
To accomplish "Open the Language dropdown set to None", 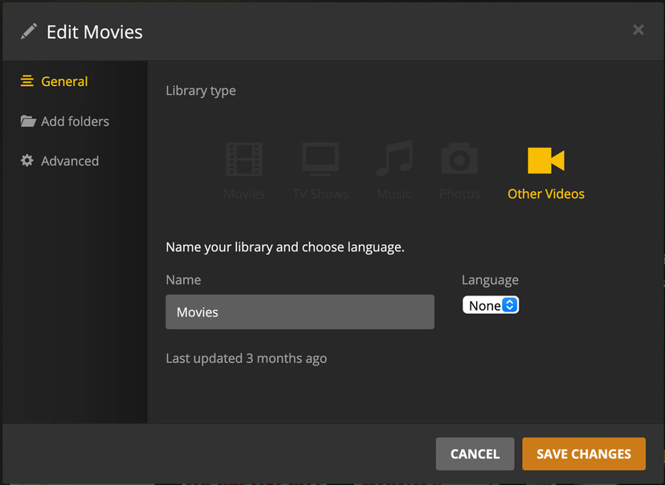I will (x=491, y=305).
